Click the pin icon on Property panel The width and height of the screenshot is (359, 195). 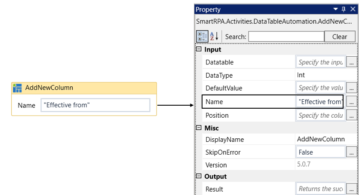(343, 9)
